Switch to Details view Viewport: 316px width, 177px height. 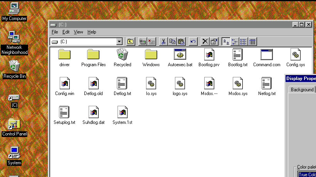(x=252, y=42)
